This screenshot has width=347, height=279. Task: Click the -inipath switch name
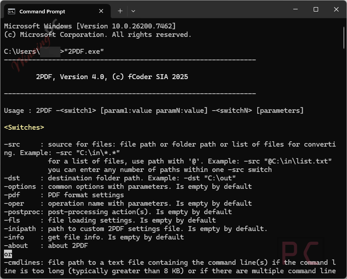tap(20, 229)
